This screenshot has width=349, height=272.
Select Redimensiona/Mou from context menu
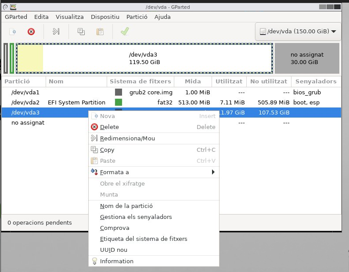click(x=127, y=138)
